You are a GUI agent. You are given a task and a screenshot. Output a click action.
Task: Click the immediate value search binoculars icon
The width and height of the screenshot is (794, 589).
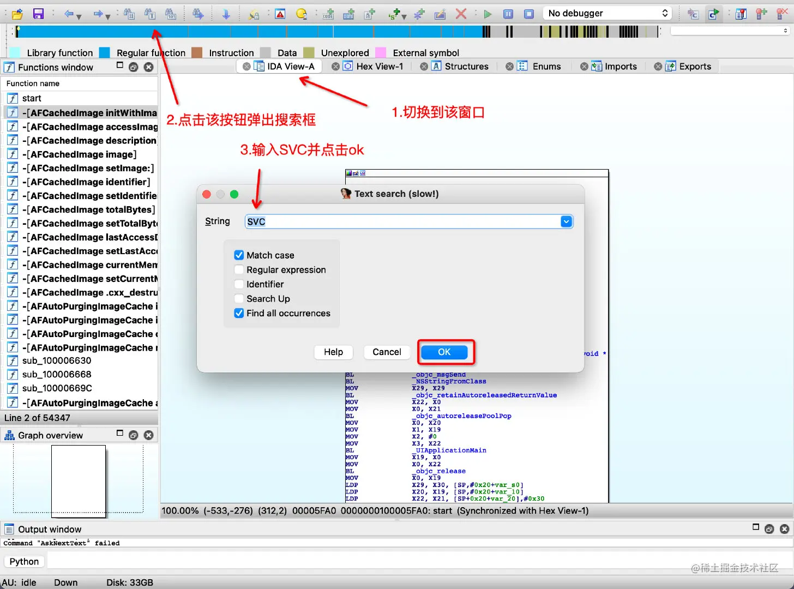[129, 14]
